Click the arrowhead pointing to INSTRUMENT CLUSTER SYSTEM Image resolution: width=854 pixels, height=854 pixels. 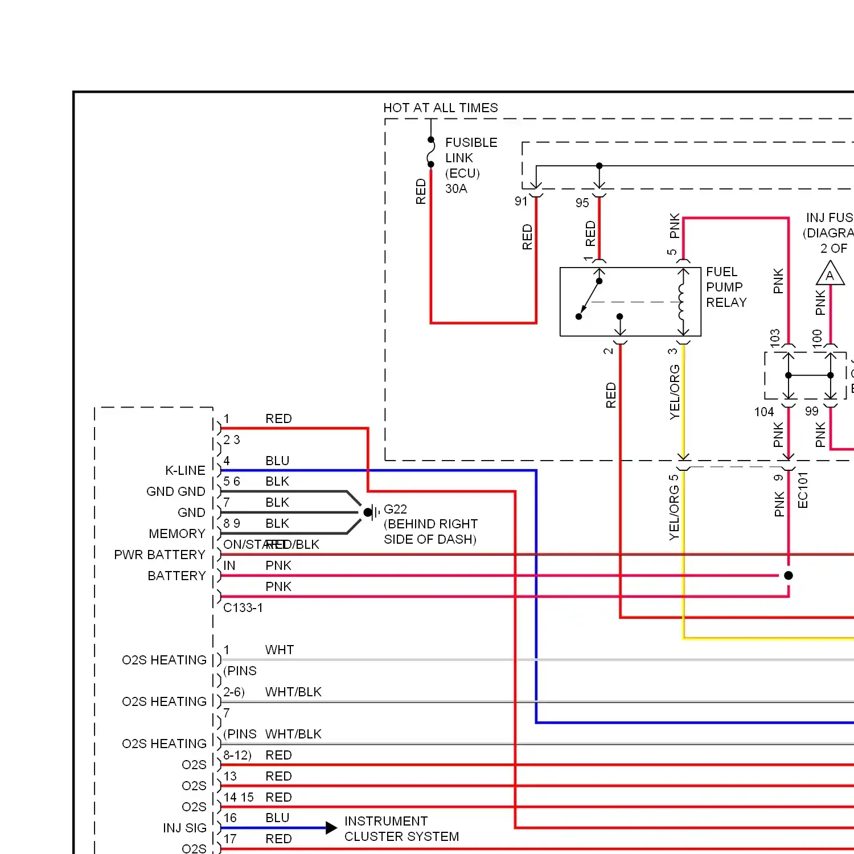(x=331, y=828)
